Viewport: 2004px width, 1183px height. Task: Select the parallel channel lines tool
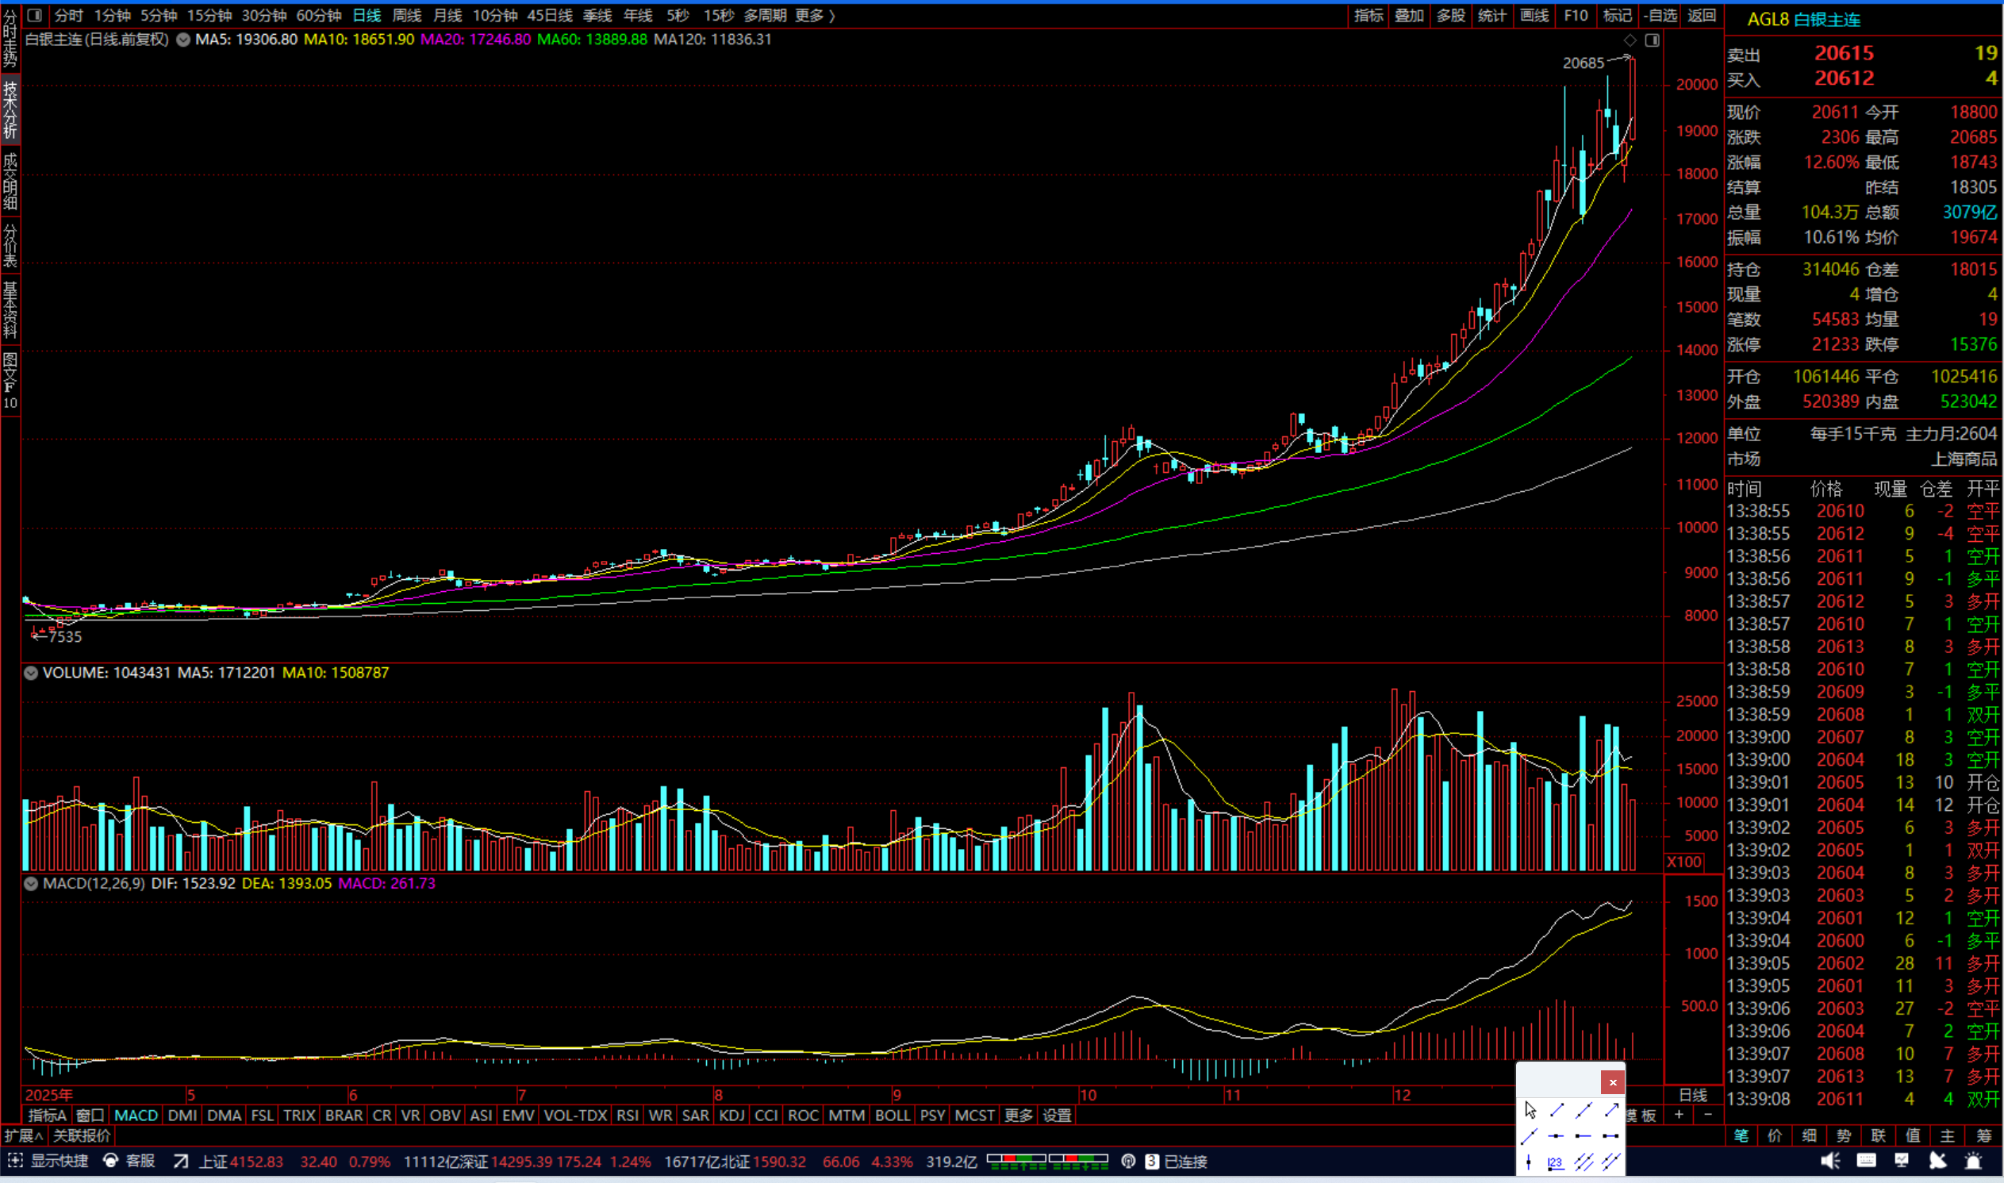coord(1584,1162)
